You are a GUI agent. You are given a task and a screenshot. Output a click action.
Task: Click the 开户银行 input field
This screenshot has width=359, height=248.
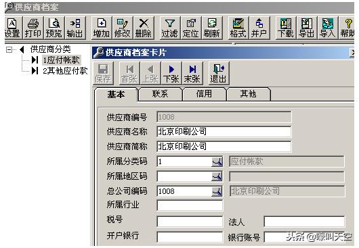click(190, 237)
